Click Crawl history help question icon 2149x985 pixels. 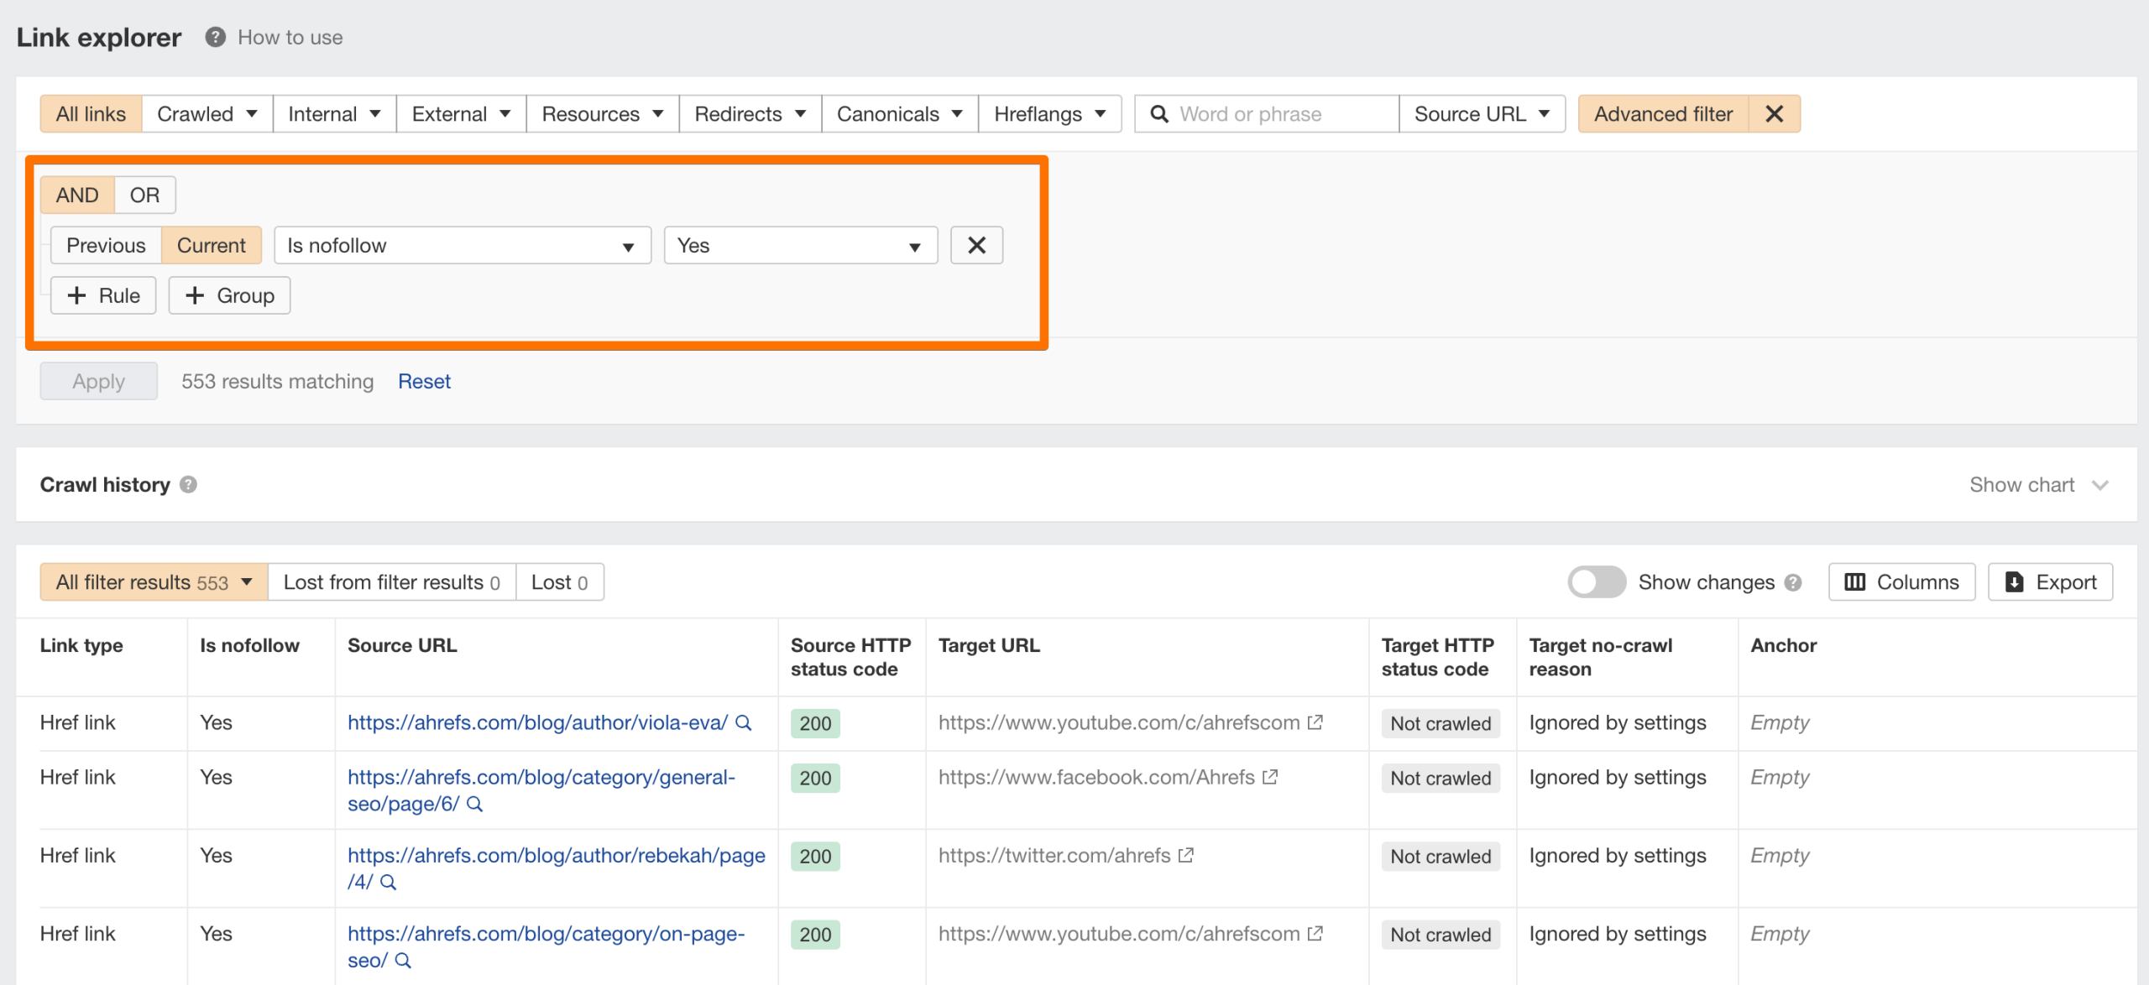coord(189,485)
